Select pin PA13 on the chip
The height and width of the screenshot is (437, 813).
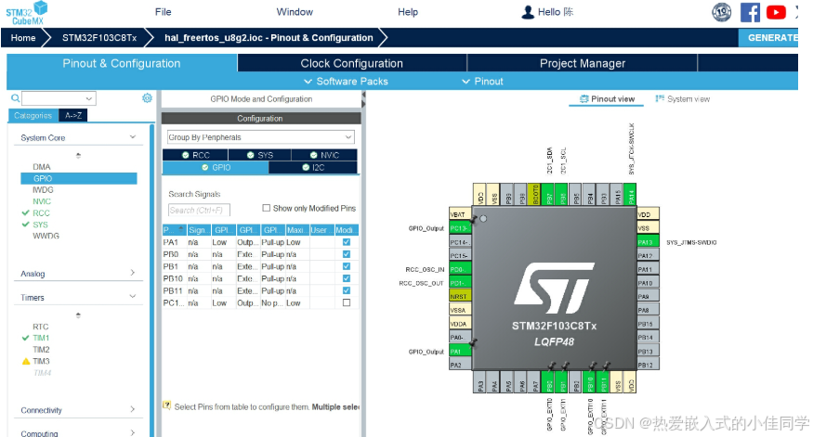pos(648,242)
